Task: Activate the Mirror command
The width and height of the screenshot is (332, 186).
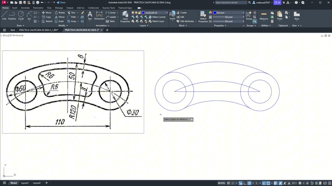Action: pos(60,17)
